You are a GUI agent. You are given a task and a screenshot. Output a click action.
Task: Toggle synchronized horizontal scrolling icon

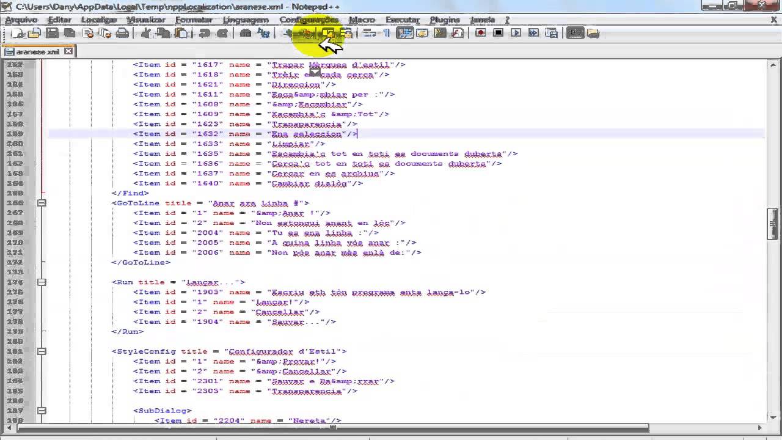pos(346,33)
